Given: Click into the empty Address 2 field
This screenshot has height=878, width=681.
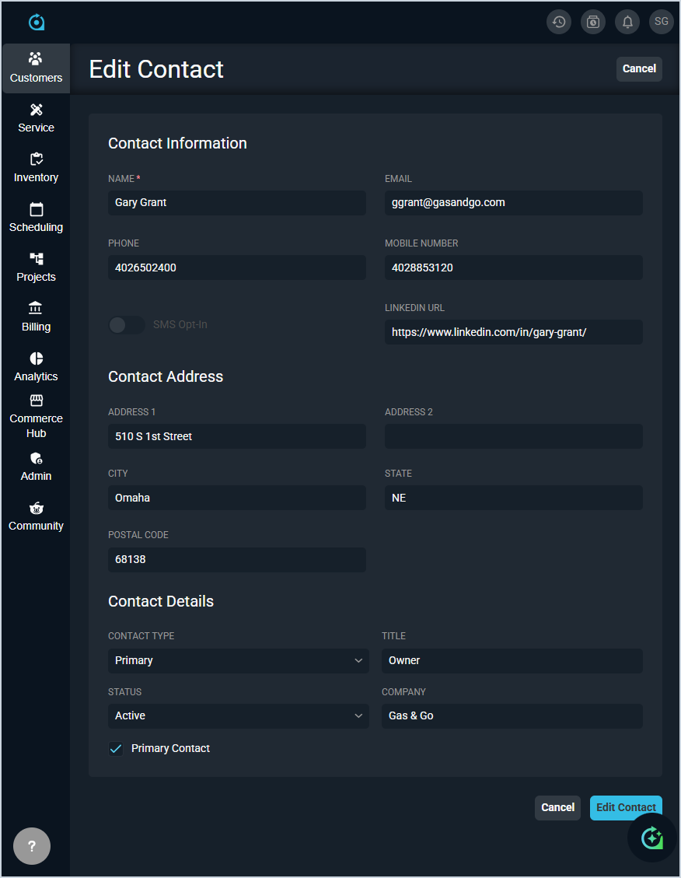Looking at the screenshot, I should (513, 436).
